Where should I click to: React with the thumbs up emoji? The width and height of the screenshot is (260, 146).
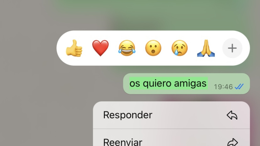tap(74, 48)
